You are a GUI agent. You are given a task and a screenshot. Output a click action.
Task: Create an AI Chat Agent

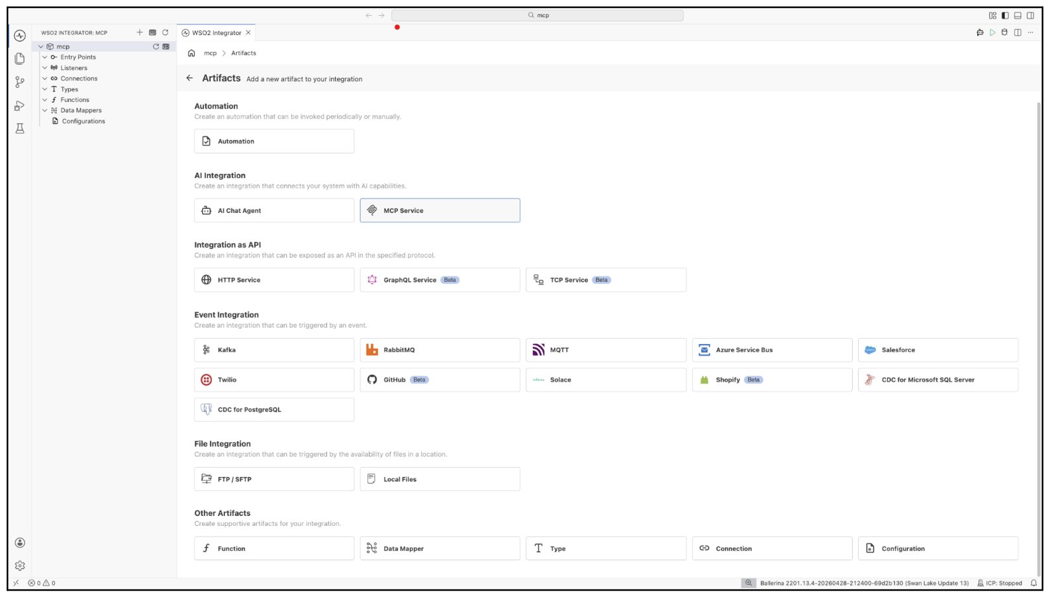click(274, 210)
